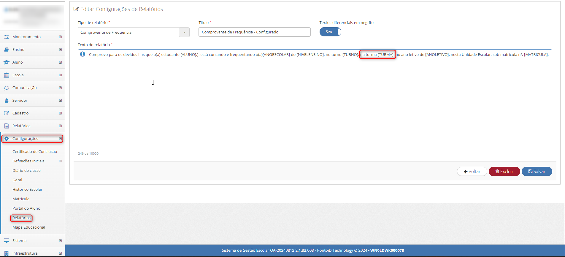Click the Monitoramento sliders icon
565x257 pixels.
[x=7, y=37]
